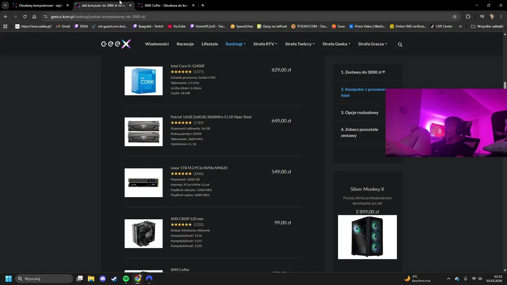Bookmark this page with star icon

(455, 17)
